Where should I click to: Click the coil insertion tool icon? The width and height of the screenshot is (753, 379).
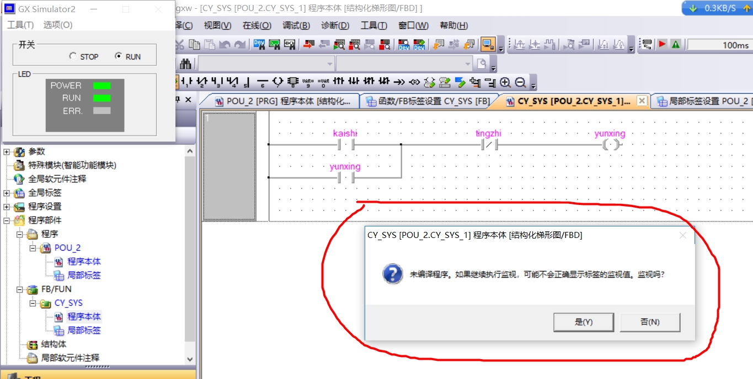tap(277, 83)
